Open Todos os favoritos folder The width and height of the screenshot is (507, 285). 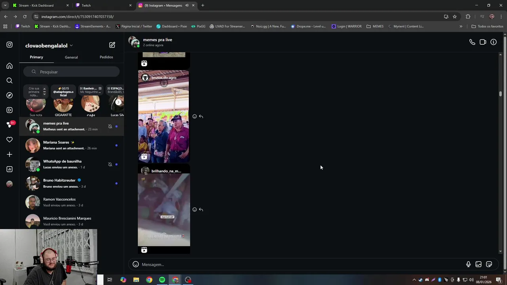coord(487,27)
